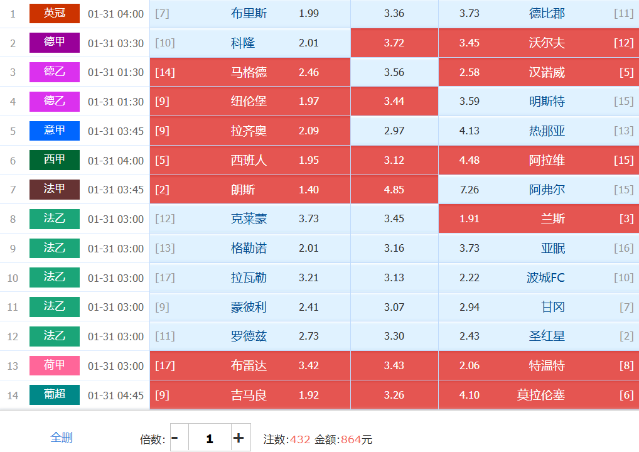The width and height of the screenshot is (639, 452).
Task: Select 圣红星 away win at 2.43
Action: (538, 336)
